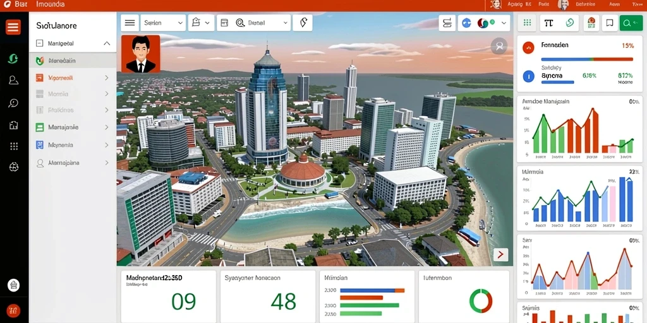Screen dimensions: 647x323
Task: Expand the green Mantajanie row chevron
Action: coord(107,127)
